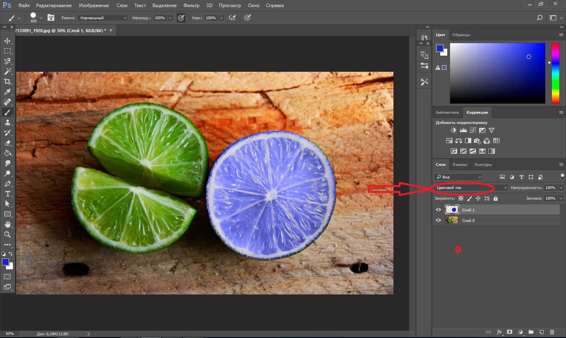566x338 pixels.
Task: Select the Path Selection tool
Action: coord(7,204)
